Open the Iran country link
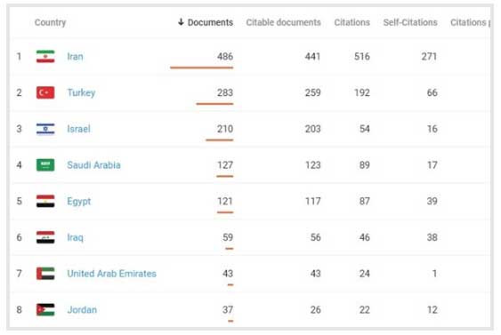Viewport: 501px width, 335px height. coord(75,57)
